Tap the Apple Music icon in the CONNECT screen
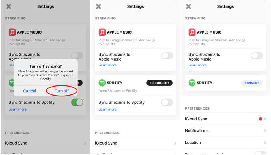The width and height of the screenshot is (271, 155). (192, 32)
